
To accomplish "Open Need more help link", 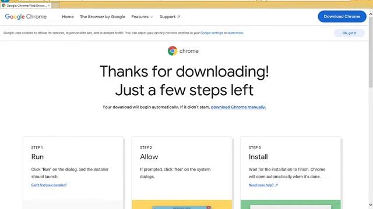I will (x=263, y=185).
